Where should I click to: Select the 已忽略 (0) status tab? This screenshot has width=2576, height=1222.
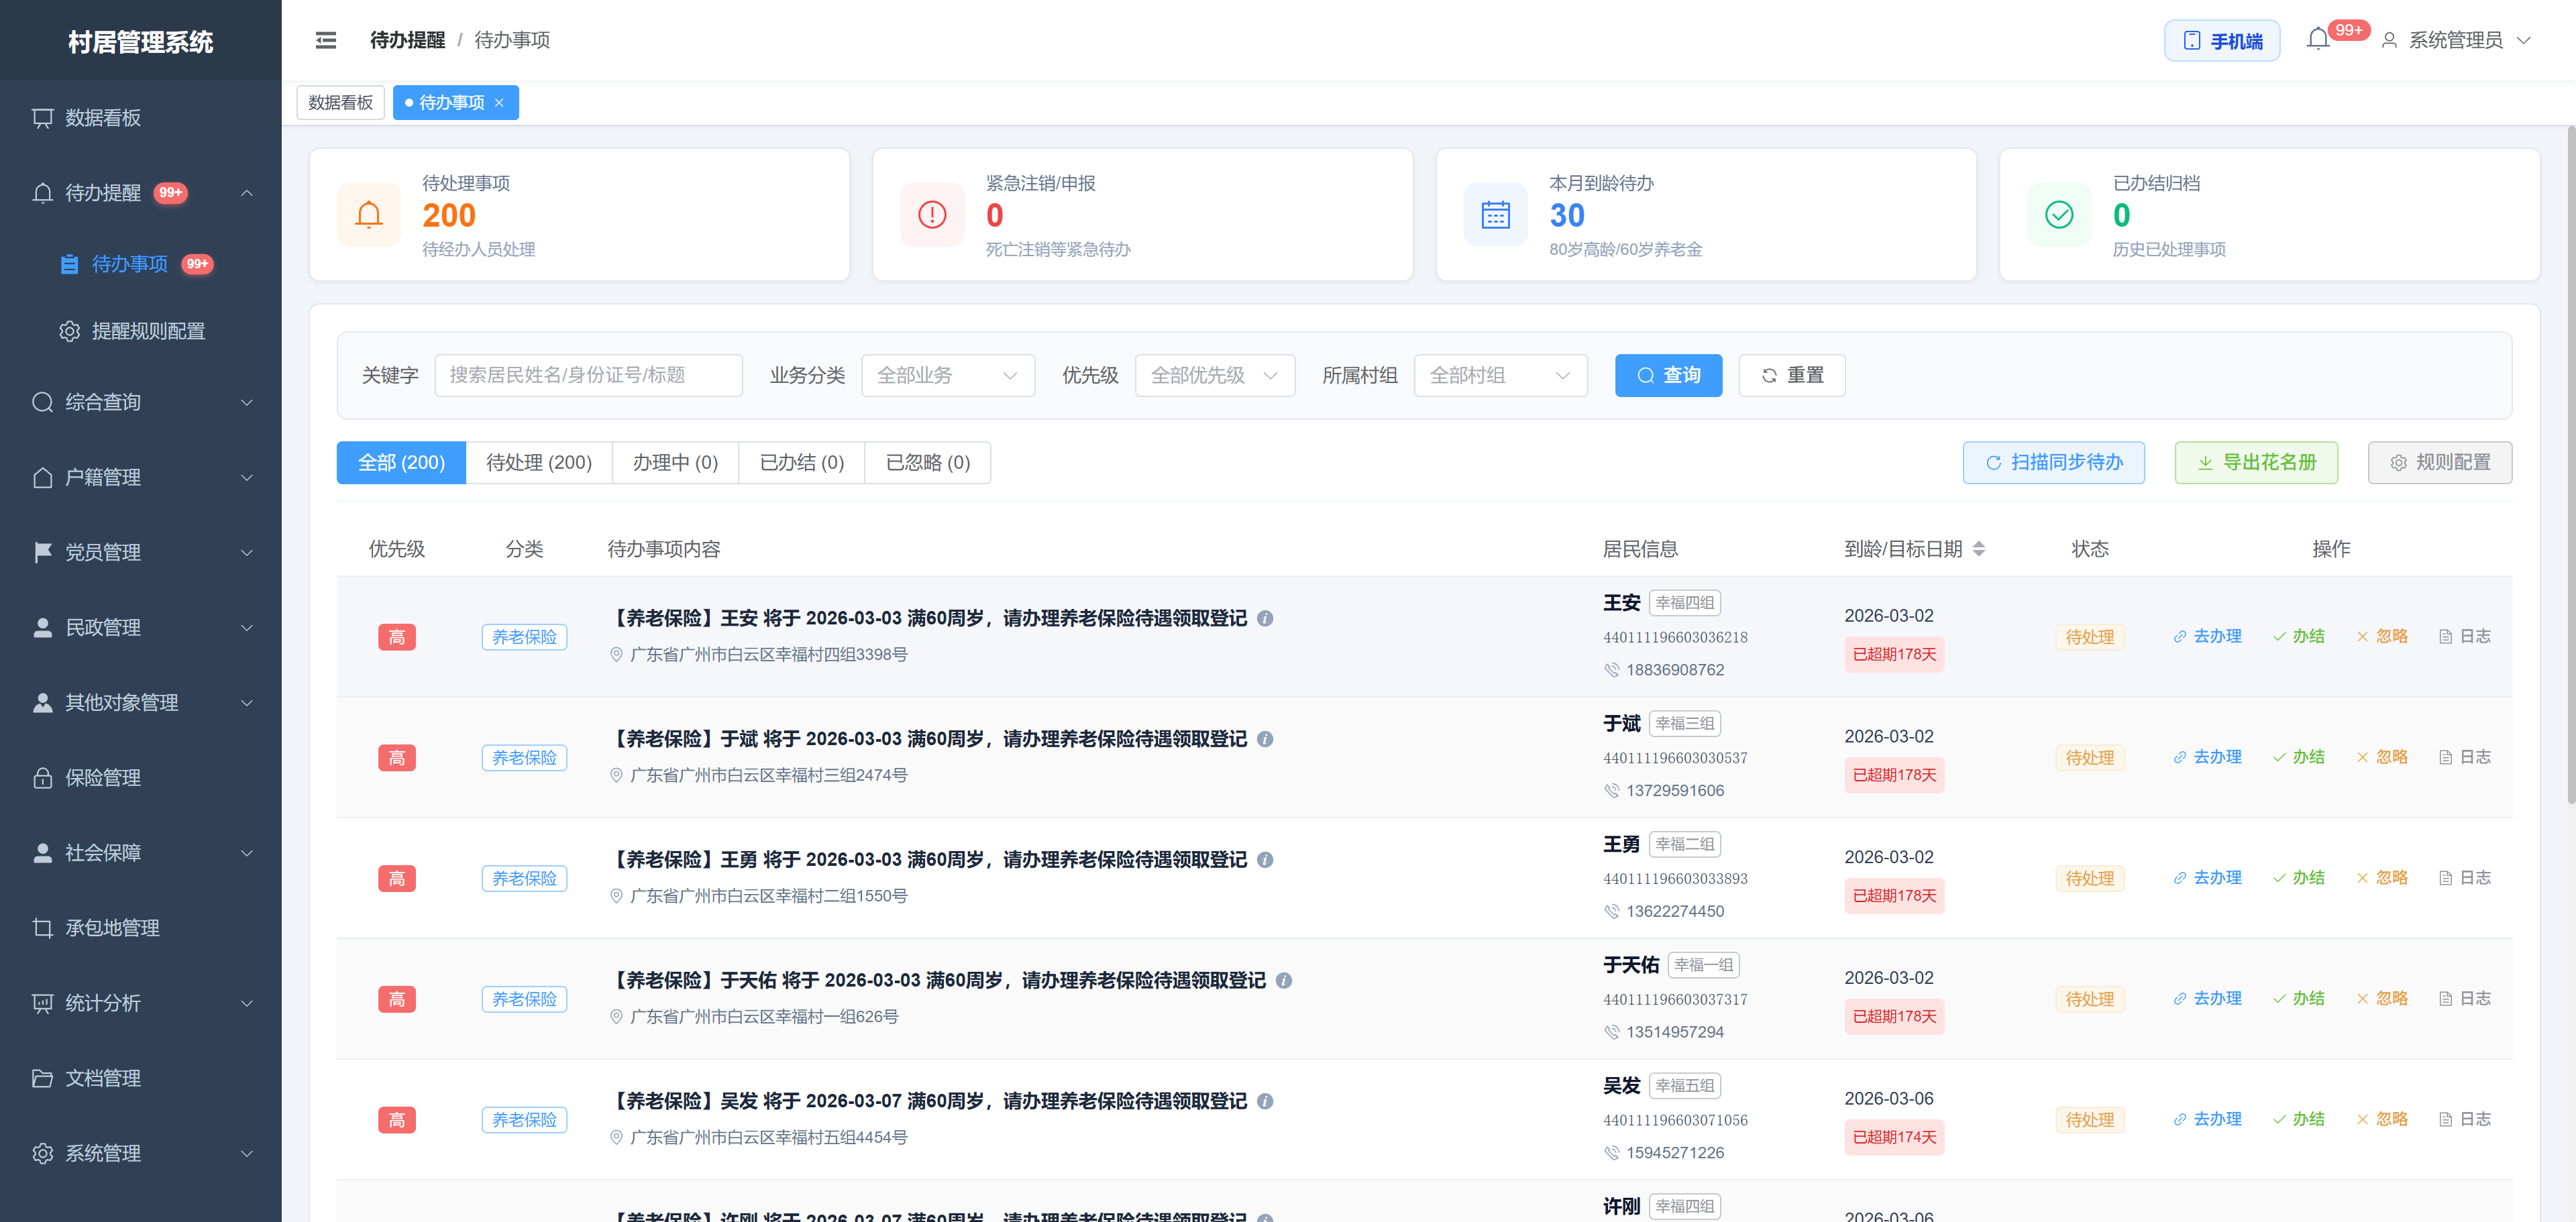click(x=928, y=463)
